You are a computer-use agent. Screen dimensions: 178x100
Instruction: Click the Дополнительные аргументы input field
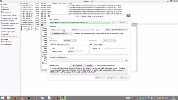pos(87,61)
